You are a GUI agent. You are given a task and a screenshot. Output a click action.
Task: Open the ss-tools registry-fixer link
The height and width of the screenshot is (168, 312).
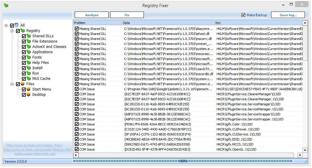click(x=34, y=145)
